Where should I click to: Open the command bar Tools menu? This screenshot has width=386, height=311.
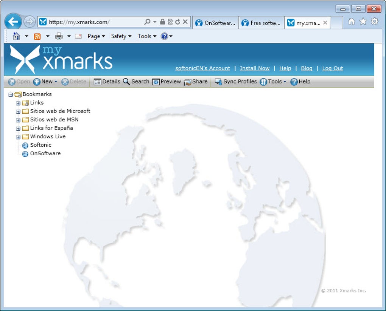coord(147,36)
